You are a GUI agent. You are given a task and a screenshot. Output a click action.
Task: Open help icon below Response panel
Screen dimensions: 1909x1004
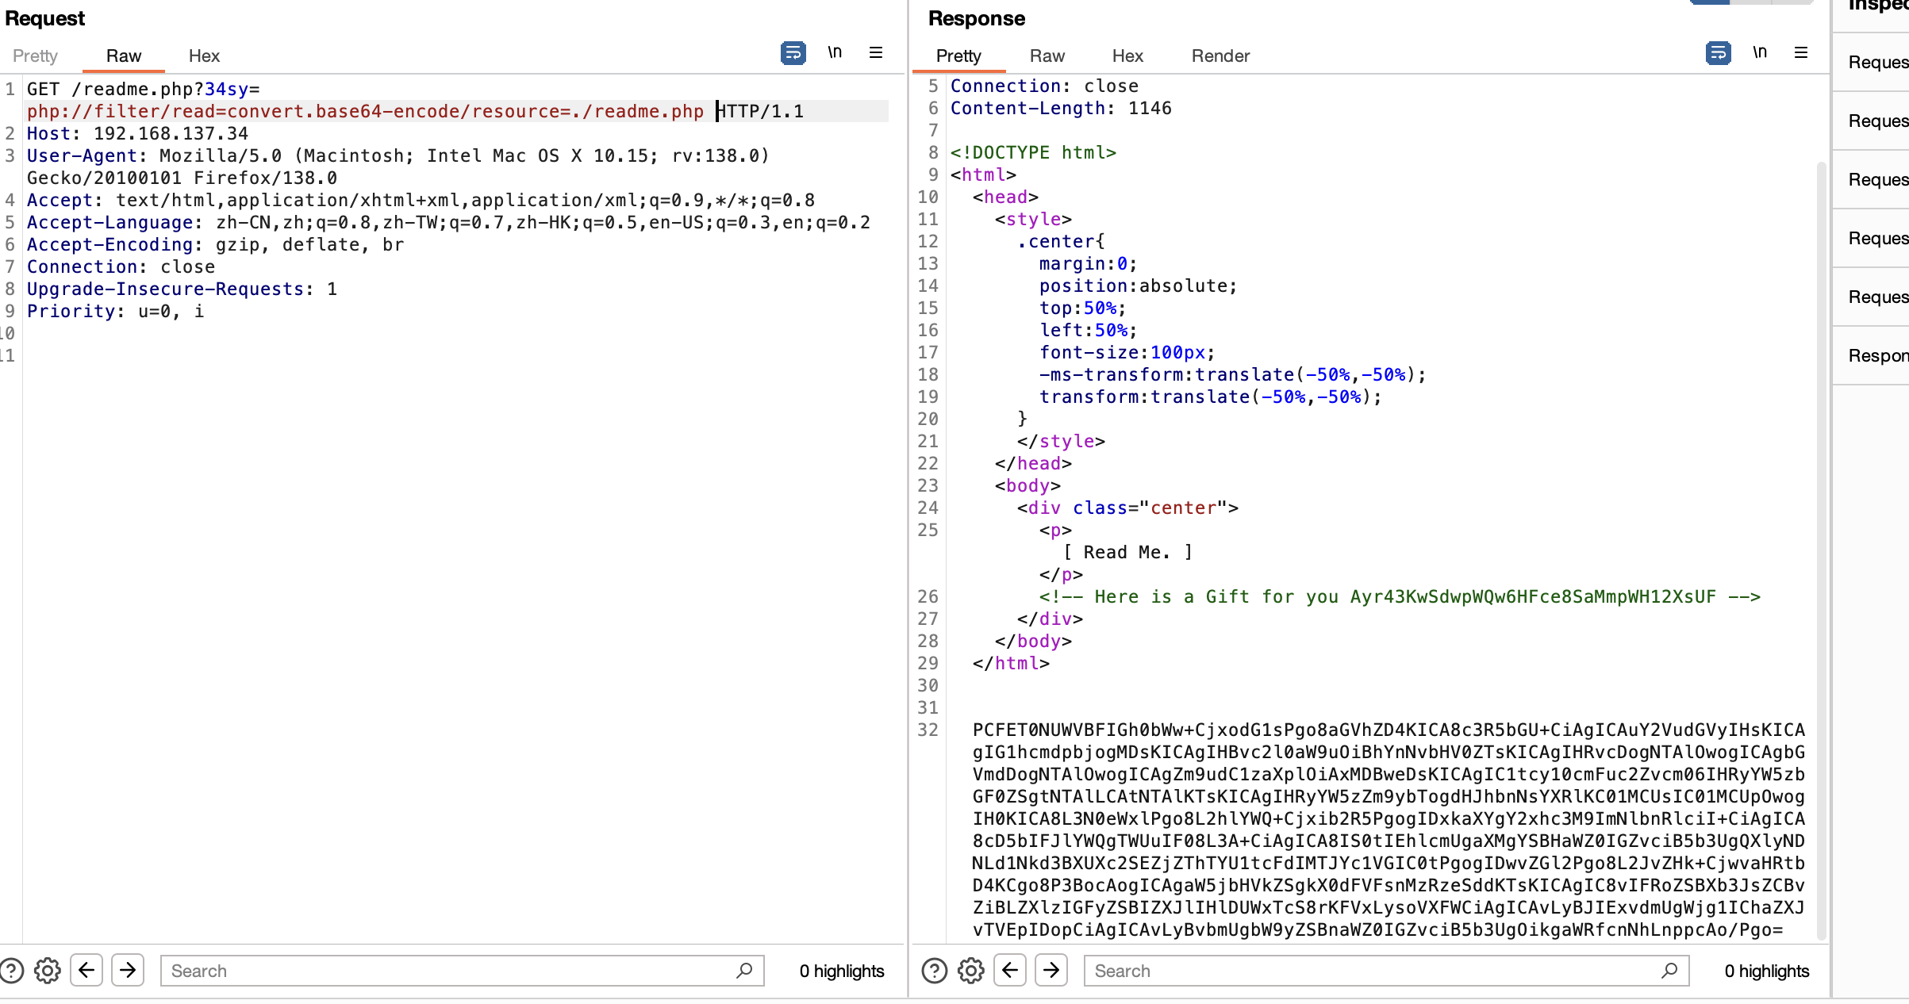tap(935, 971)
